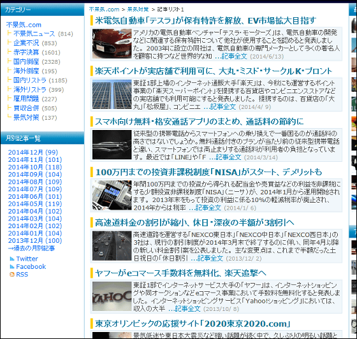Click the small icon beside Facebook

(x=12, y=267)
